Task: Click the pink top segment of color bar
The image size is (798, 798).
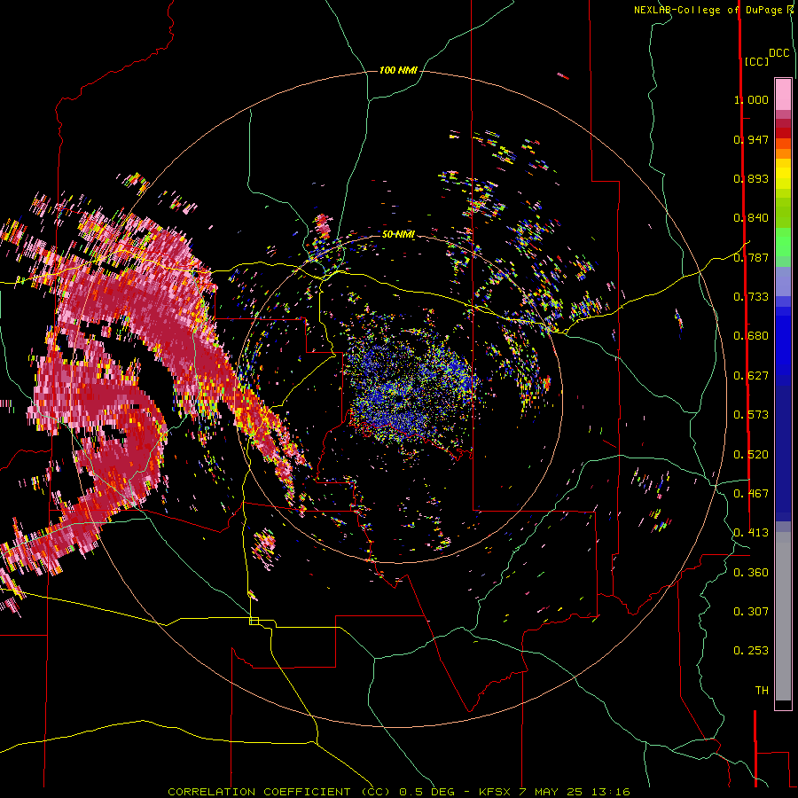Action: click(783, 95)
